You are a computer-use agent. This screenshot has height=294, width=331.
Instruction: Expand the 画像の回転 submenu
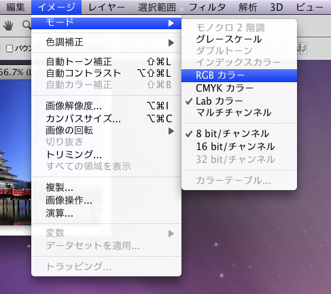point(106,130)
